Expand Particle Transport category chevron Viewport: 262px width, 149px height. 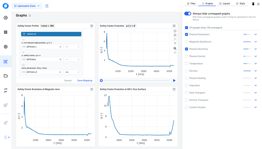point(255,100)
